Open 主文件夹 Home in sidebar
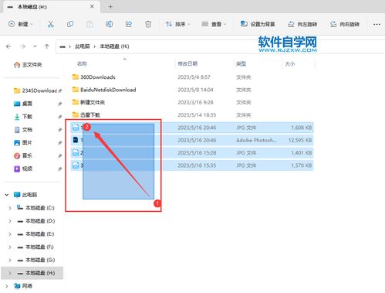Image resolution: width=385 pixels, height=293 pixels. point(28,65)
